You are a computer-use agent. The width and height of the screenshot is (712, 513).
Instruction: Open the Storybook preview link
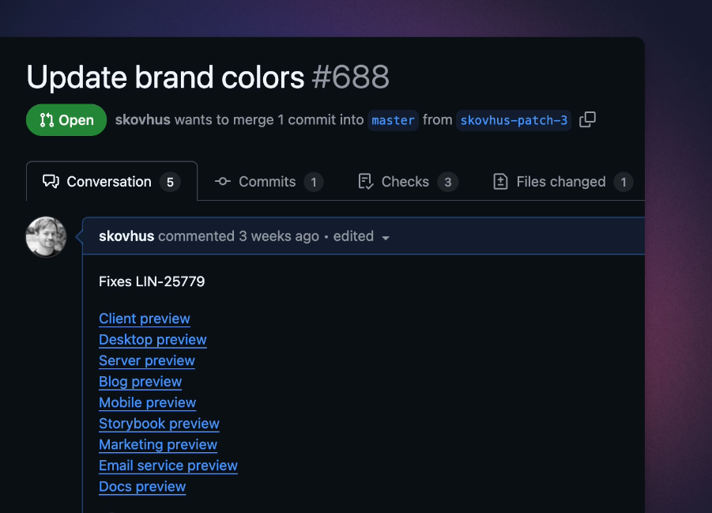[159, 424]
